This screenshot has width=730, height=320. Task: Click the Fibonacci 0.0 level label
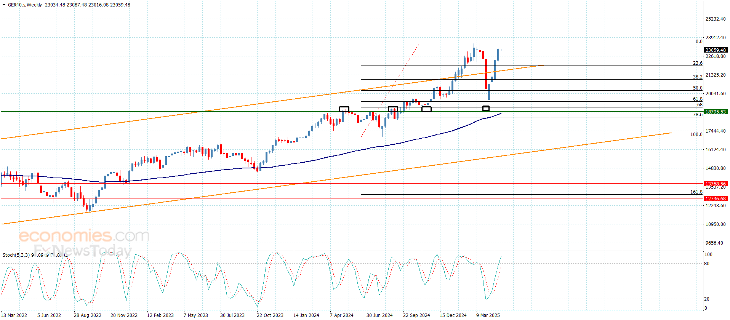coord(699,42)
